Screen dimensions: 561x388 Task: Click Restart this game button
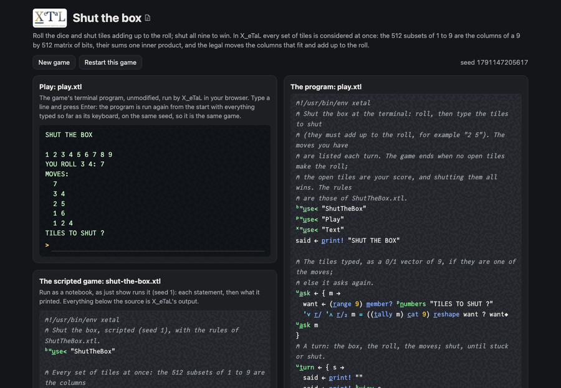coord(110,62)
